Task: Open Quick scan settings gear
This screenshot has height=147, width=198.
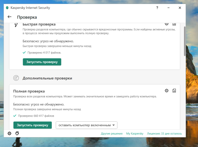Action: coord(167,24)
